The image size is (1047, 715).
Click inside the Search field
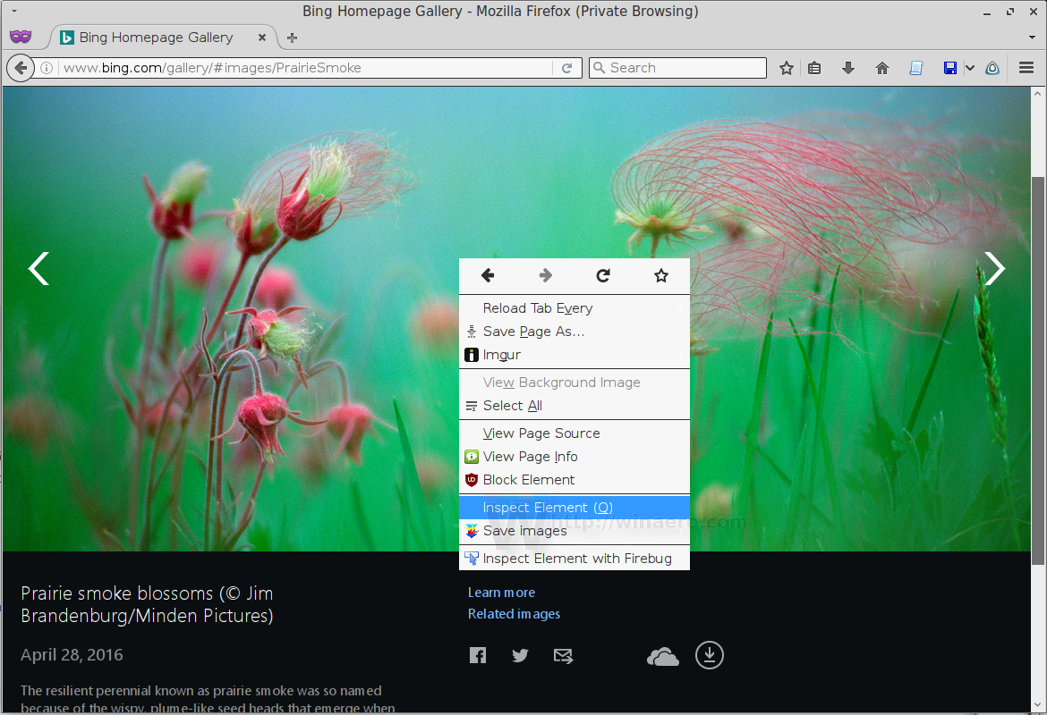point(677,67)
